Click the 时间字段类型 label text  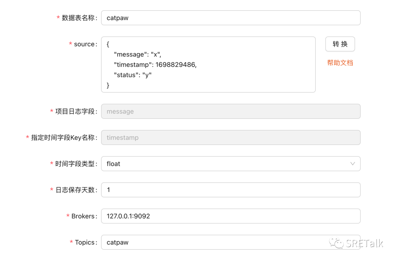pos(75,164)
